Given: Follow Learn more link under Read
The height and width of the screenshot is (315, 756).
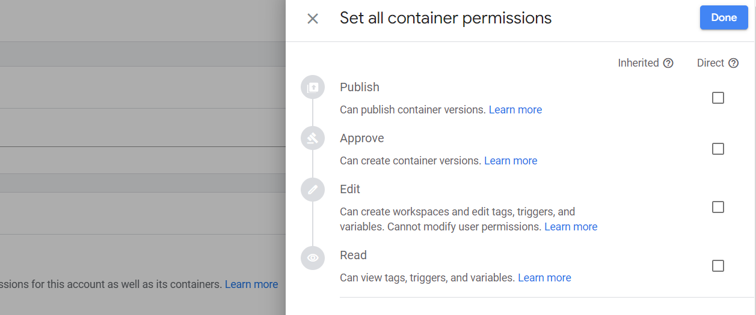Looking at the screenshot, I should tap(544, 278).
